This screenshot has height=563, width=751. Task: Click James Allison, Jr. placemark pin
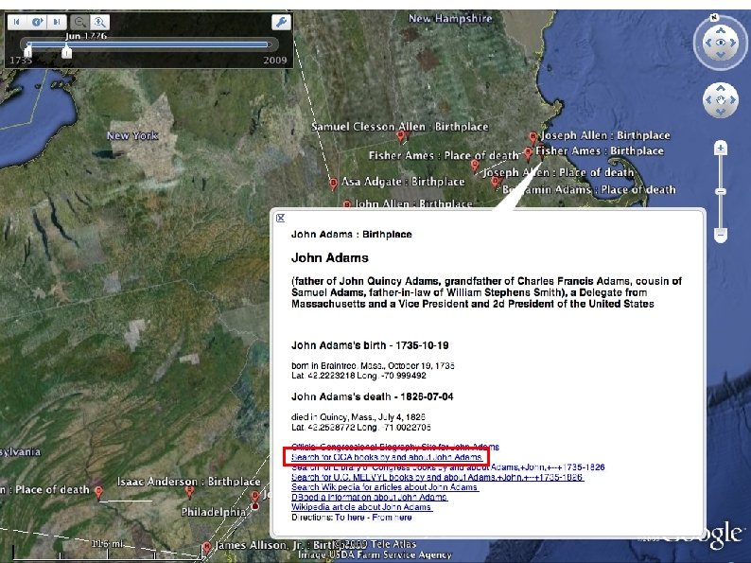(206, 547)
